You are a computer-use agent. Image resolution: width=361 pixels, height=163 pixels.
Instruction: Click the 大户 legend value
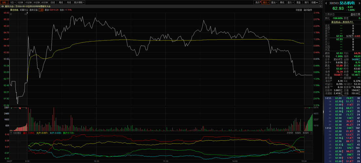[42, 133]
